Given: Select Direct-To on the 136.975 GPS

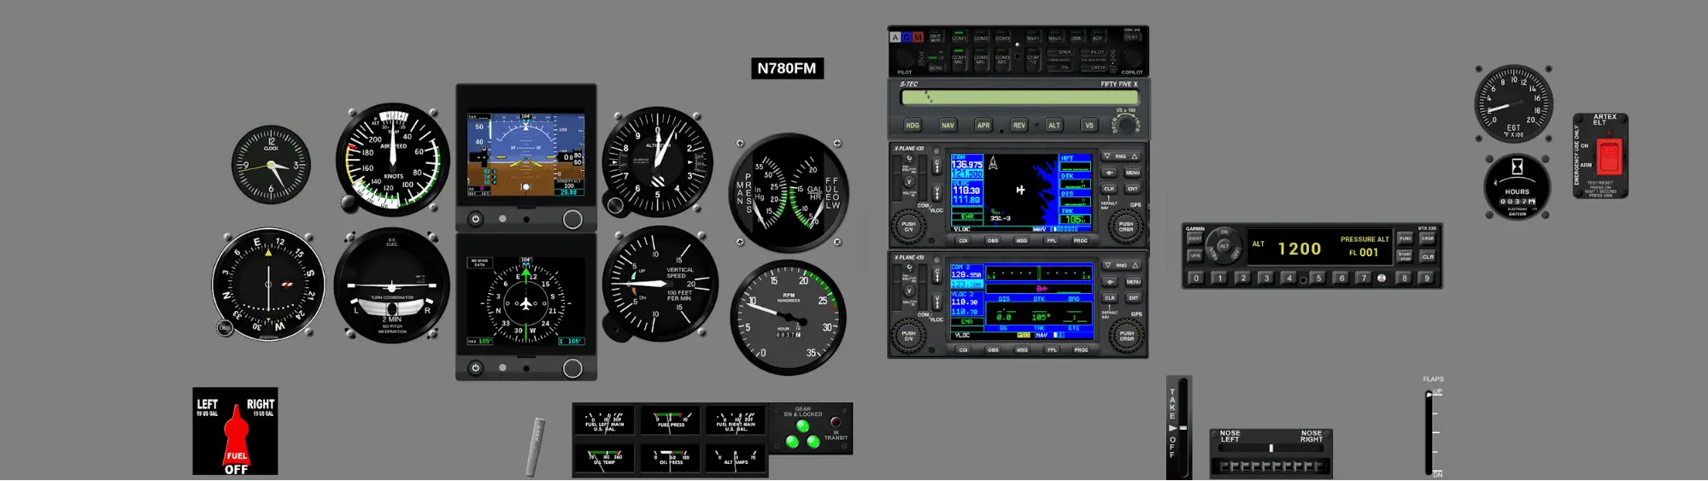Looking at the screenshot, I should (x=1109, y=173).
